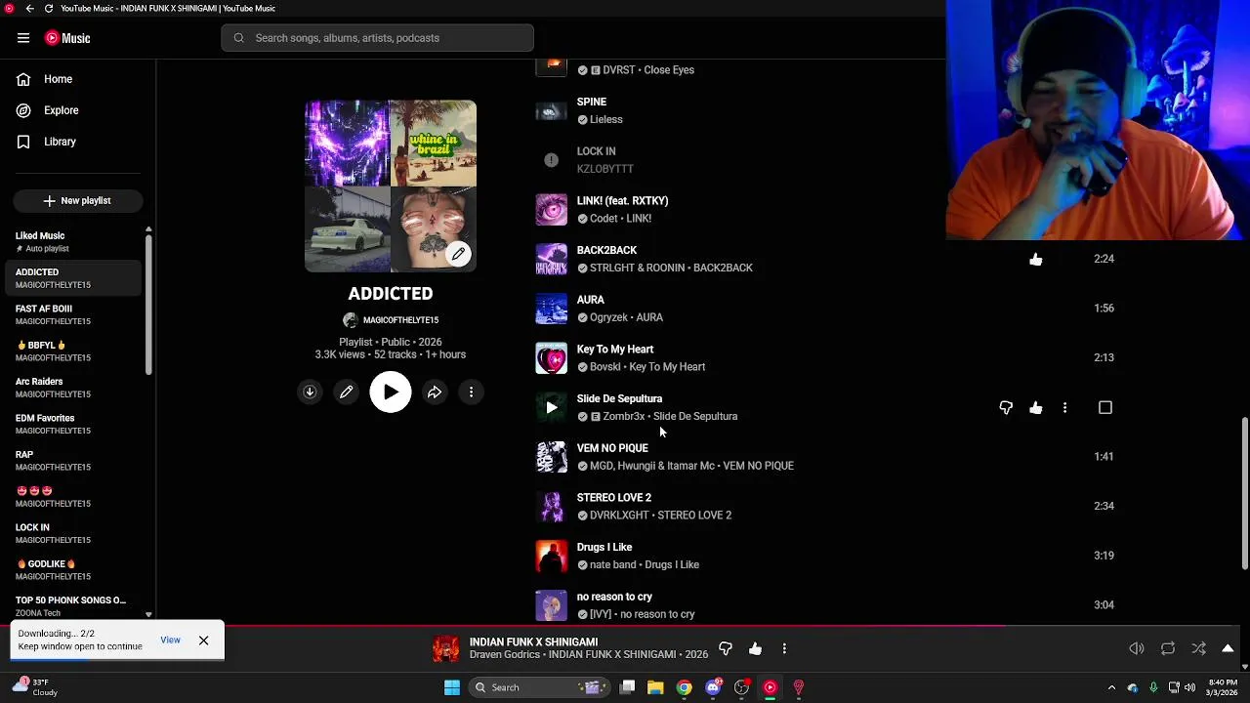Play no reason to cry thumbnail
This screenshot has width=1250, height=703.
pos(551,606)
